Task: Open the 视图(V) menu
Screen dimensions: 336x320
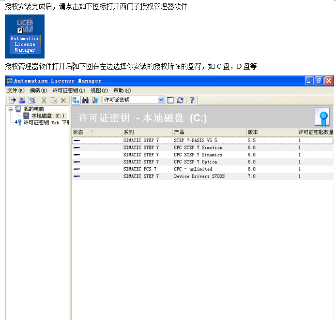Action: coord(99,90)
